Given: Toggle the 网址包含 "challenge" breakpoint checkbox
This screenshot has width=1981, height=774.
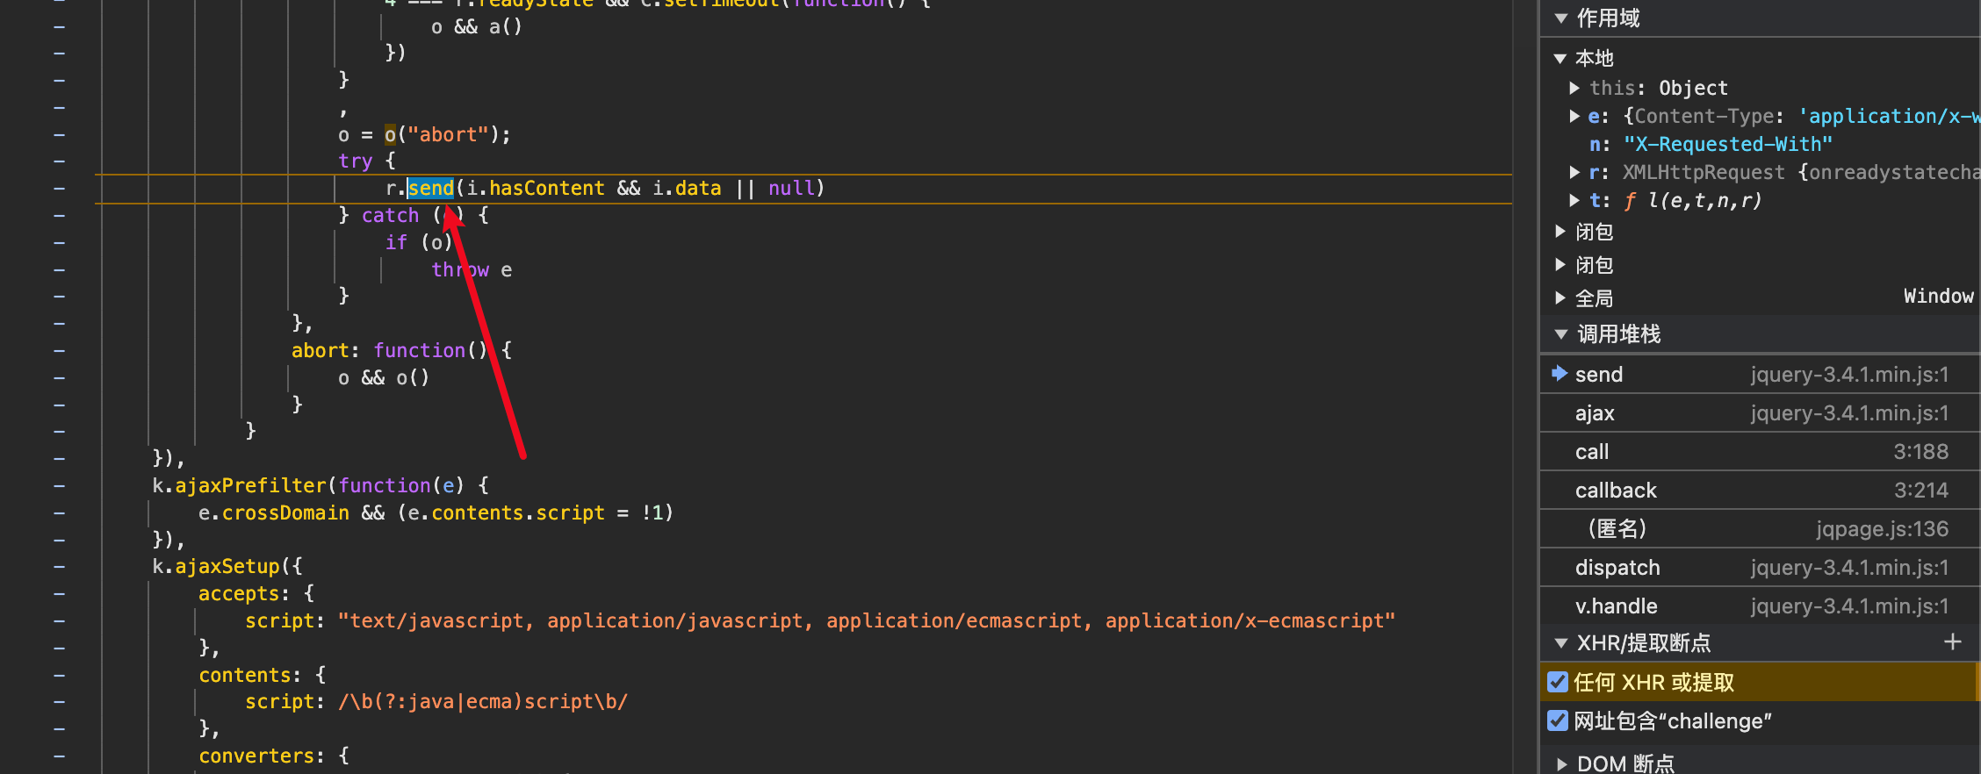Looking at the screenshot, I should tap(1558, 720).
